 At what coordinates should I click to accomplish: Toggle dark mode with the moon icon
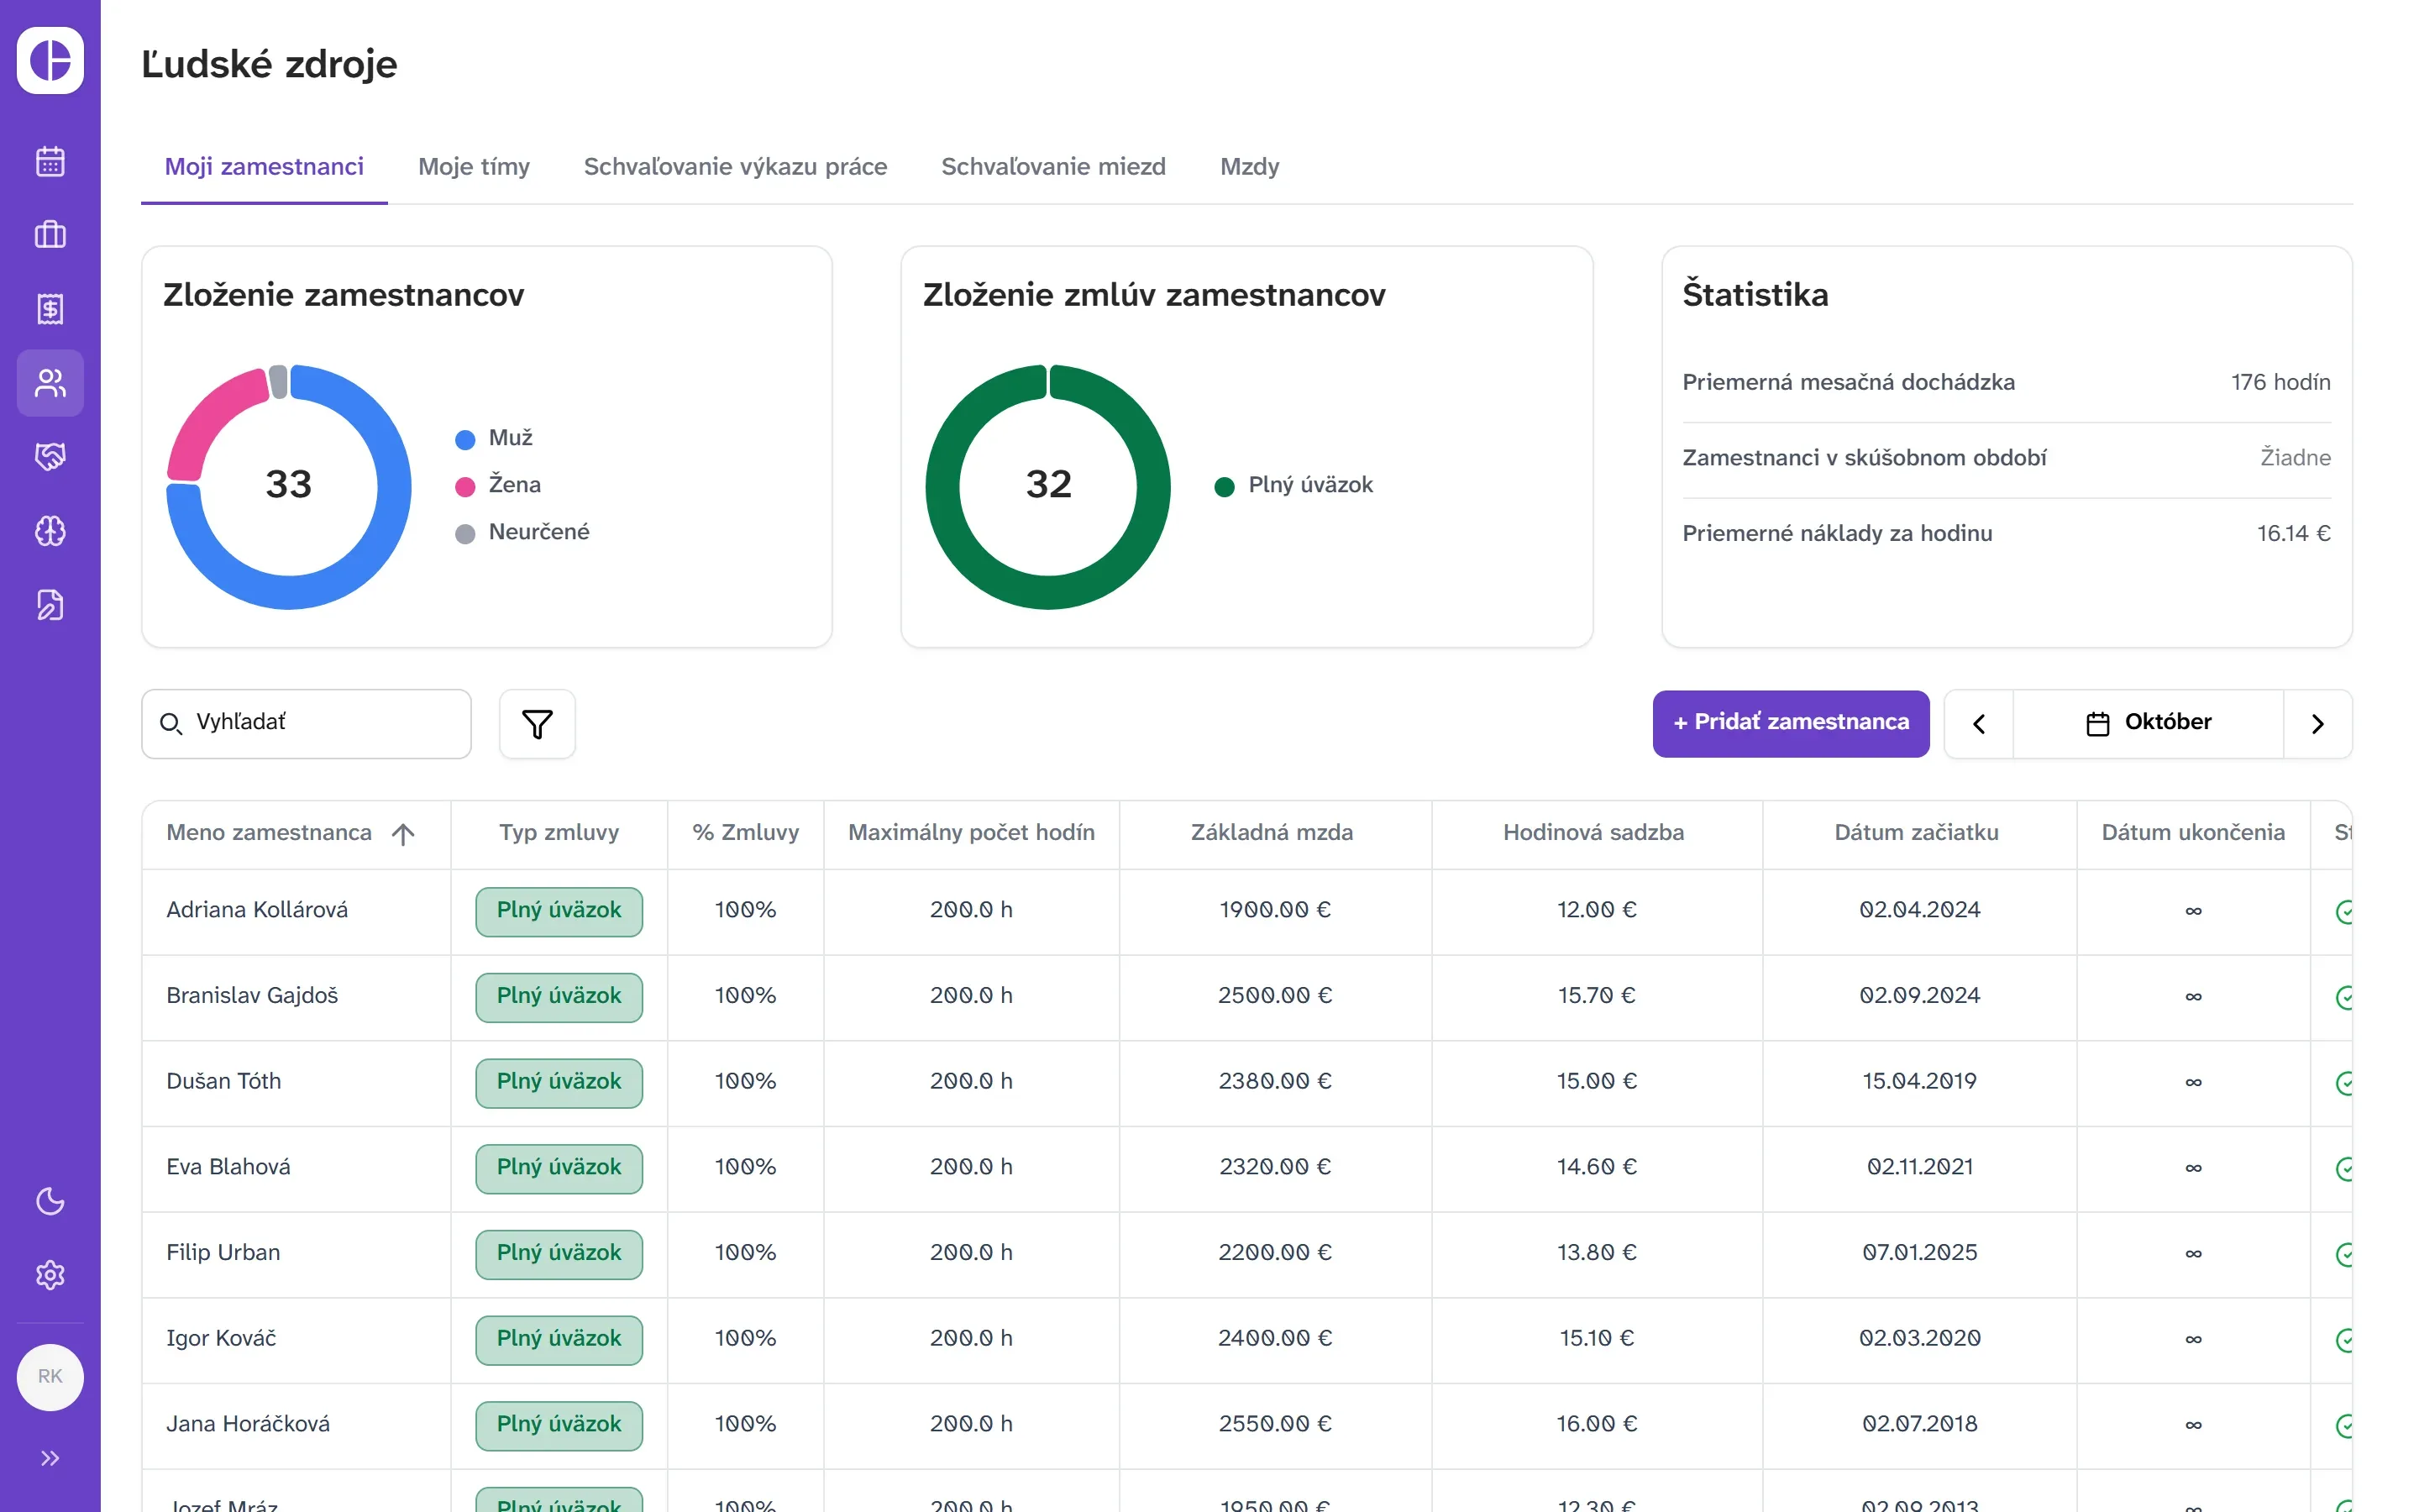(x=50, y=1201)
